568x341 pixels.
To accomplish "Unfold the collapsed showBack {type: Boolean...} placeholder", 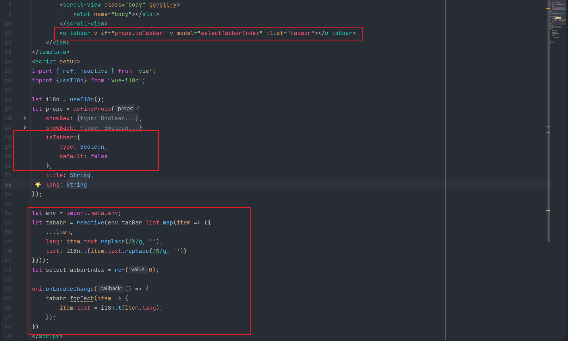I will coord(111,128).
